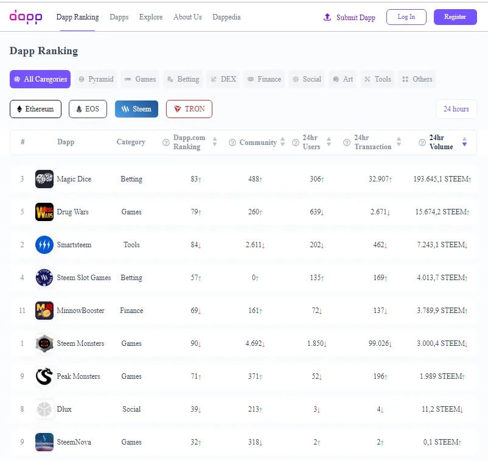Viewport: 488px width, 461px height.
Task: Click the help icon next to 24hr Users
Action: [x=296, y=143]
